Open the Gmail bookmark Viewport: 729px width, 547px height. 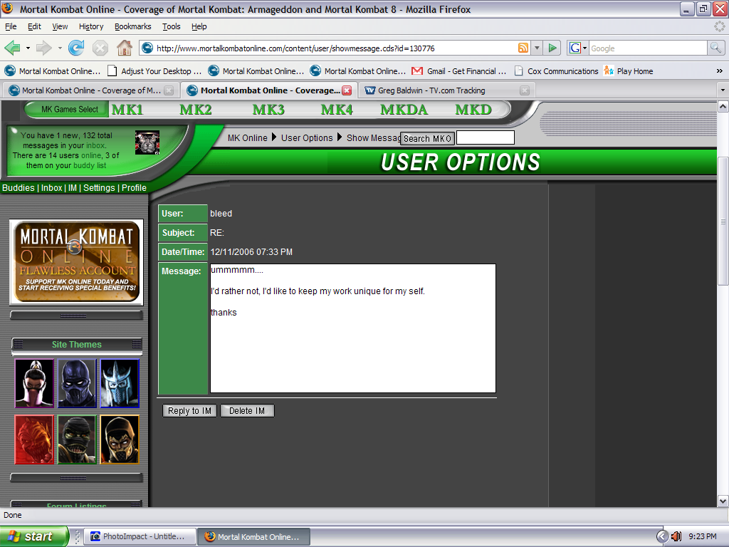459,71
